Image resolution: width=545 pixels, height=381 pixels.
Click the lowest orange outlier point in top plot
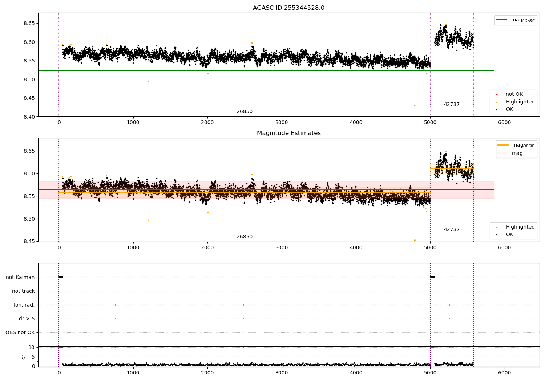pos(415,105)
